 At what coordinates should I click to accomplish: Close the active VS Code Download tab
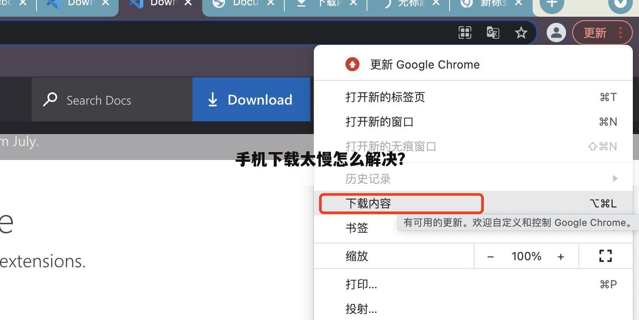pos(188,3)
